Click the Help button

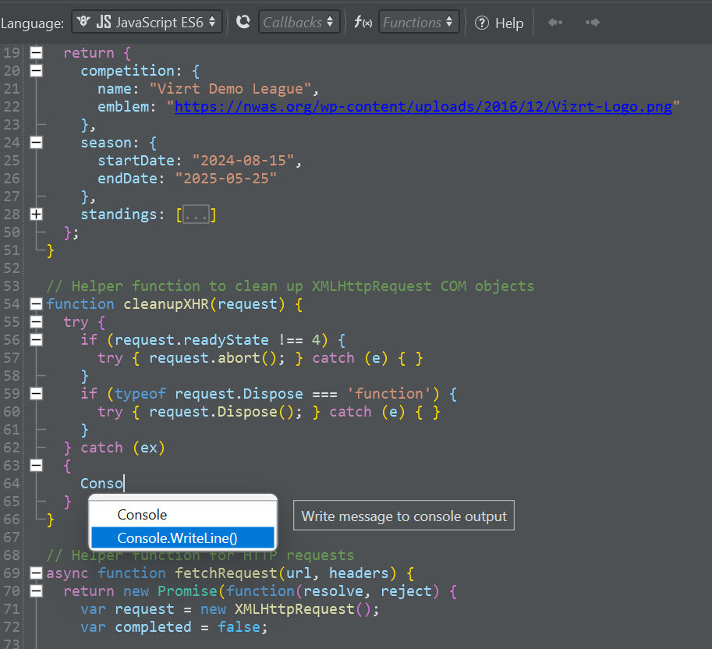(x=499, y=23)
